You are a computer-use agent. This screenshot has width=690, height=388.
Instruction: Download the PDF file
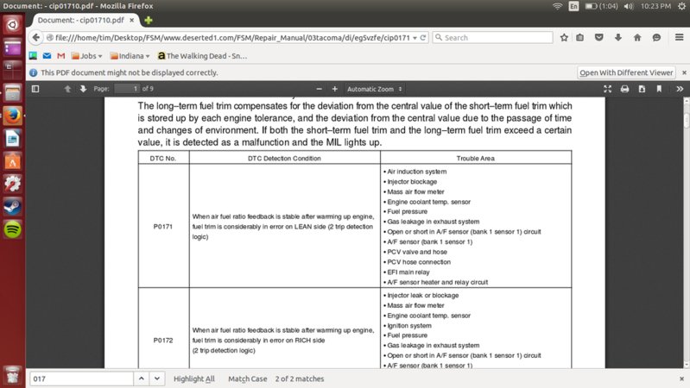(x=642, y=89)
